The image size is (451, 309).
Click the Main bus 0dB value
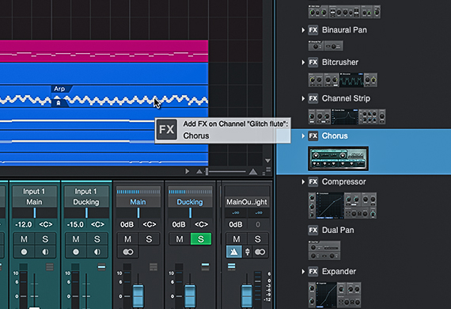[127, 224]
